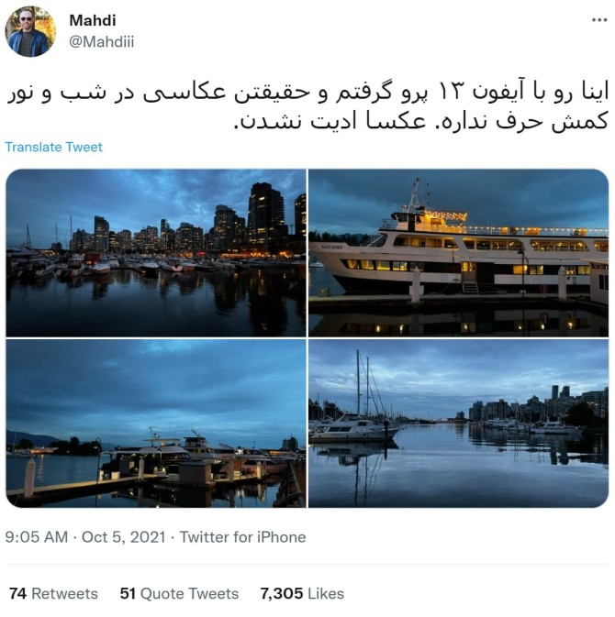This screenshot has height=617, width=615.
Task: Open the lit cruise ship photo
Action: pos(458,253)
